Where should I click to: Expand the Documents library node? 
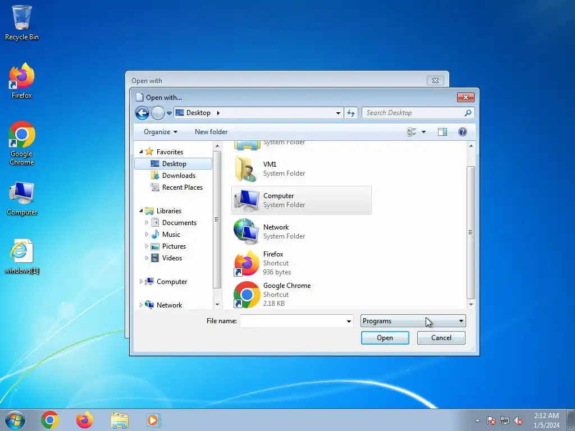tap(147, 223)
